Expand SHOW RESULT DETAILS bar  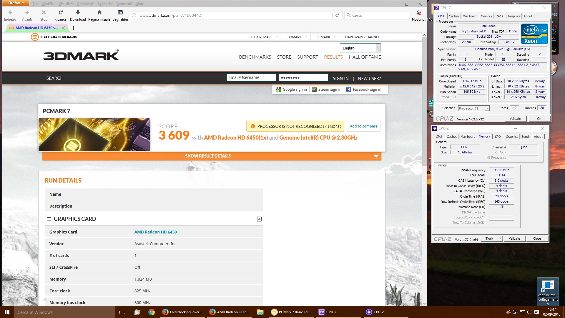(212, 156)
